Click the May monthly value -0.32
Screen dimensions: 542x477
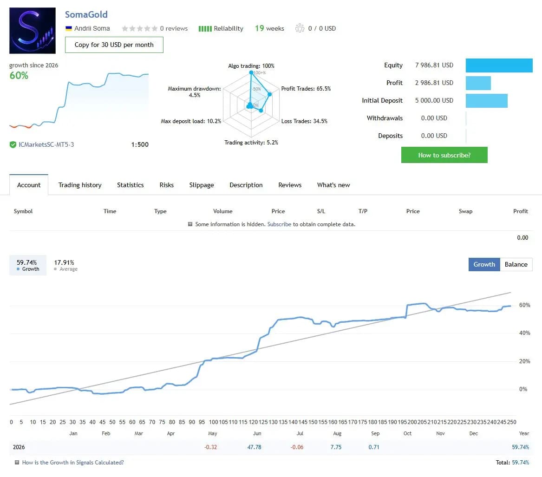[210, 447]
